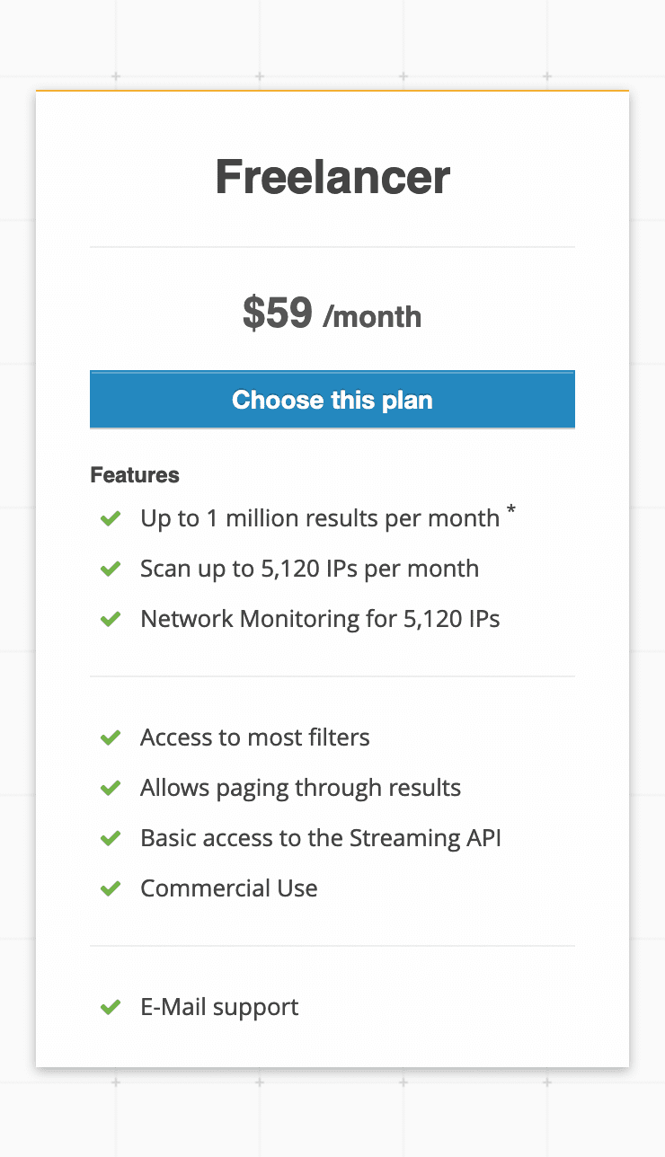Click checkmark beside 'Allows paging through results'

(111, 788)
